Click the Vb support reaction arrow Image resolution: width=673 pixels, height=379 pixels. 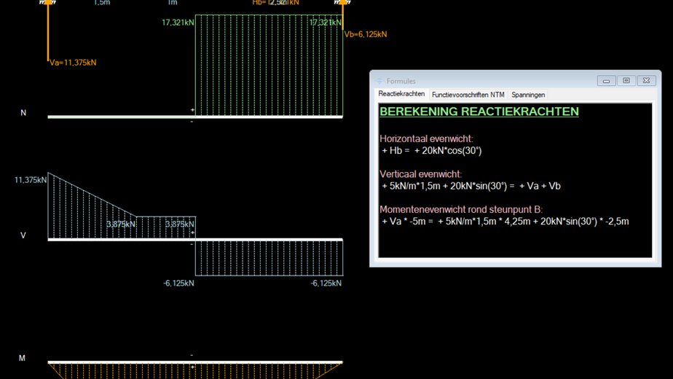pyautogui.click(x=342, y=15)
